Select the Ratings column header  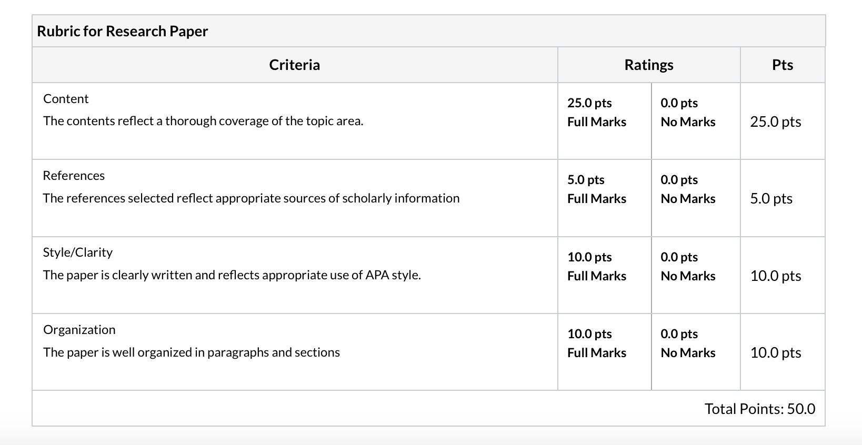(649, 65)
